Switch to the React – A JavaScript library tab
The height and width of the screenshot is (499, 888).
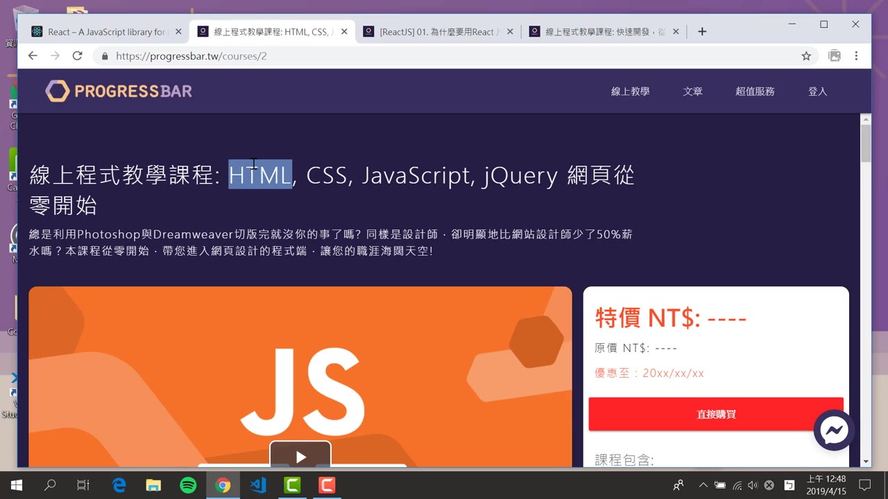pos(105,32)
